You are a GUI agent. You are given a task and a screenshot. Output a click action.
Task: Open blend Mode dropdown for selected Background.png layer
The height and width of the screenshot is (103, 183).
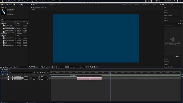(27, 78)
